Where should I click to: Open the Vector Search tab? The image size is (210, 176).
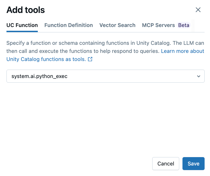[117, 25]
